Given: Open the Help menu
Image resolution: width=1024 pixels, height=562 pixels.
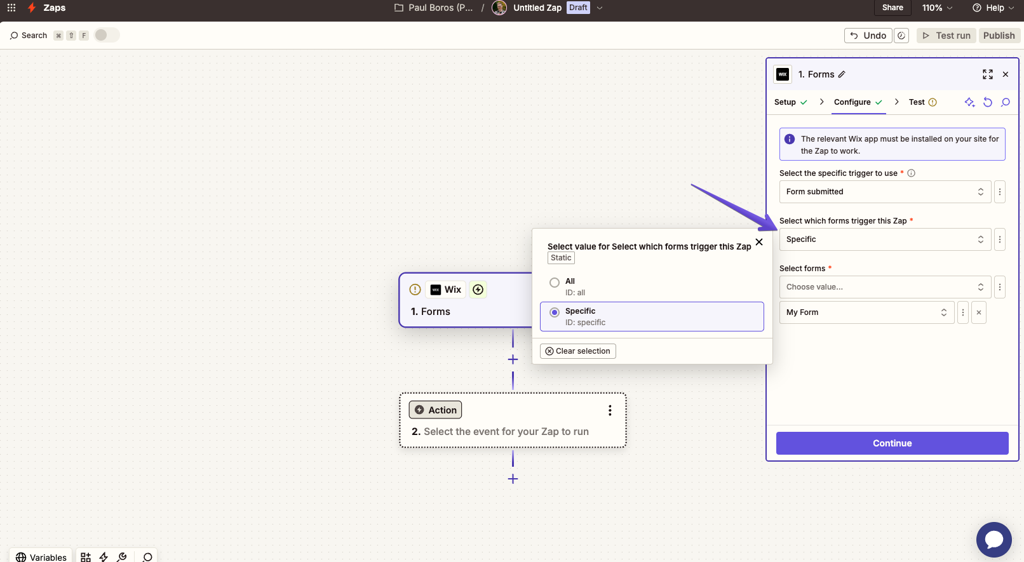Looking at the screenshot, I should click(994, 8).
